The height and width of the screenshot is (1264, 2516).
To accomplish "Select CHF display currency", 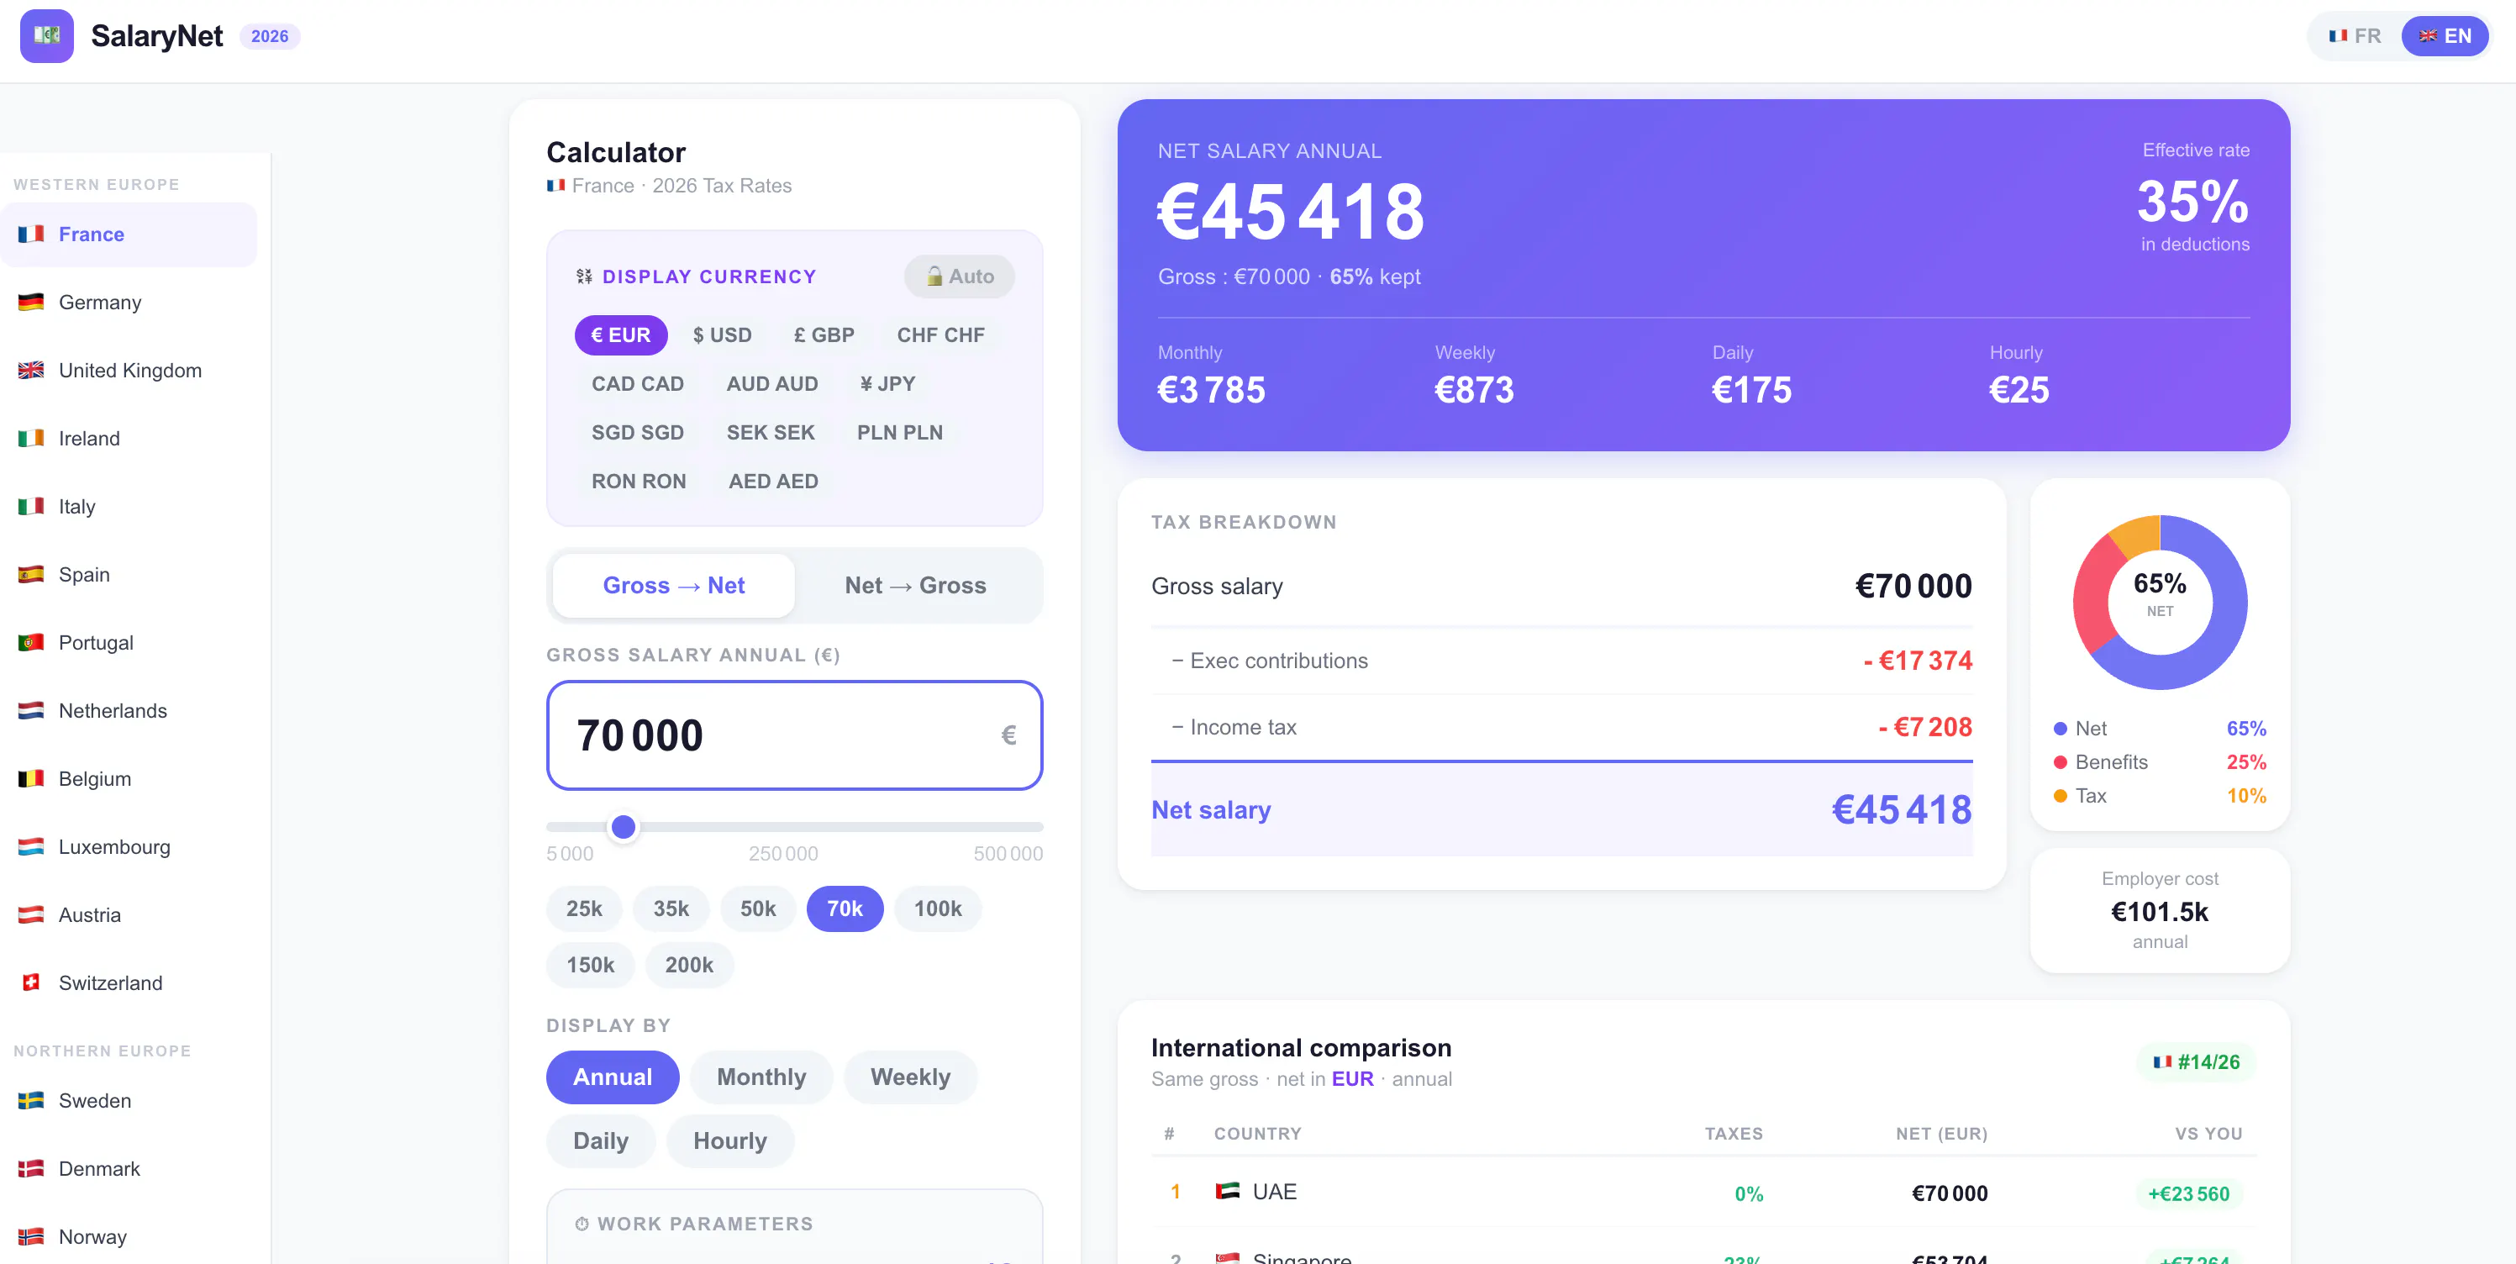I will pyautogui.click(x=940, y=335).
